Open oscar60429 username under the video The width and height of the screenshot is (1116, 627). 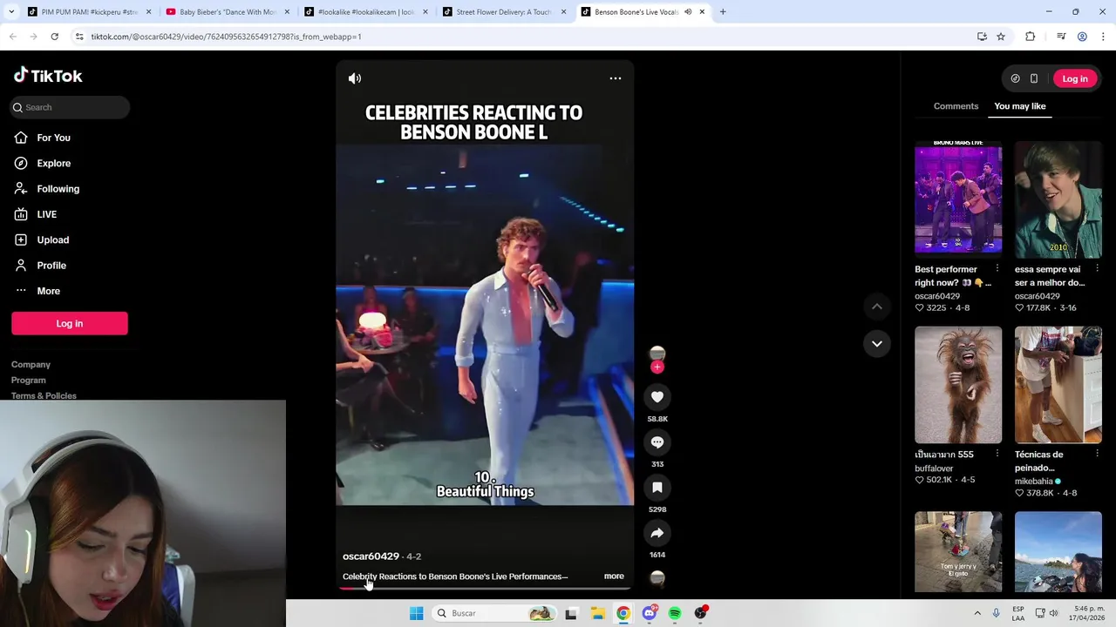371,556
